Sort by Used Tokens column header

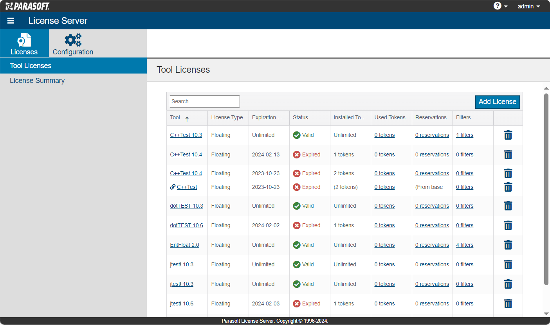(391, 118)
